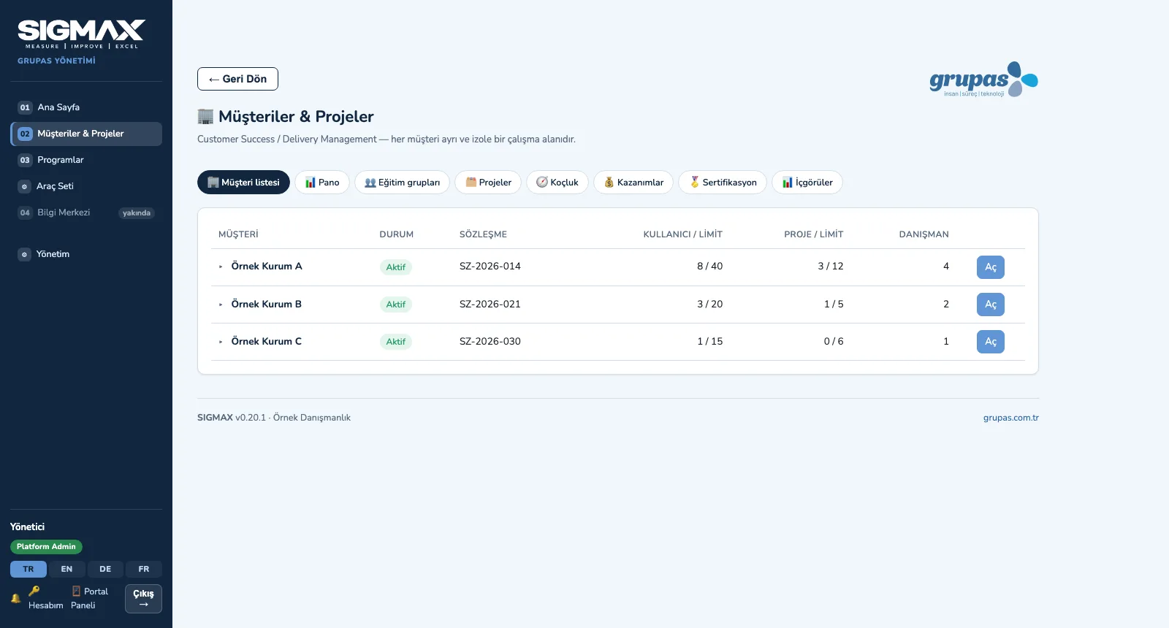This screenshot has height=628, width=1169.
Task: Open the Sertifikasyon tab
Action: pyautogui.click(x=723, y=183)
